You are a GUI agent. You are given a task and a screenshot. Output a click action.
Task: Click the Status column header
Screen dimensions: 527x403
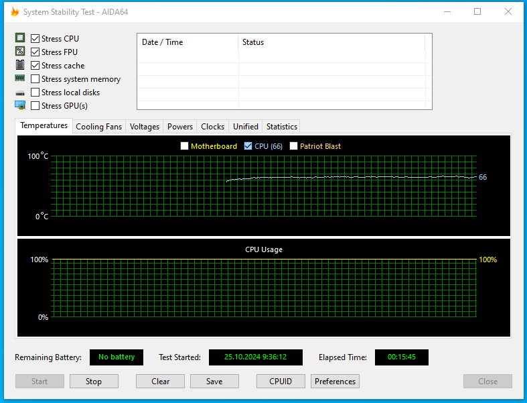pos(331,42)
